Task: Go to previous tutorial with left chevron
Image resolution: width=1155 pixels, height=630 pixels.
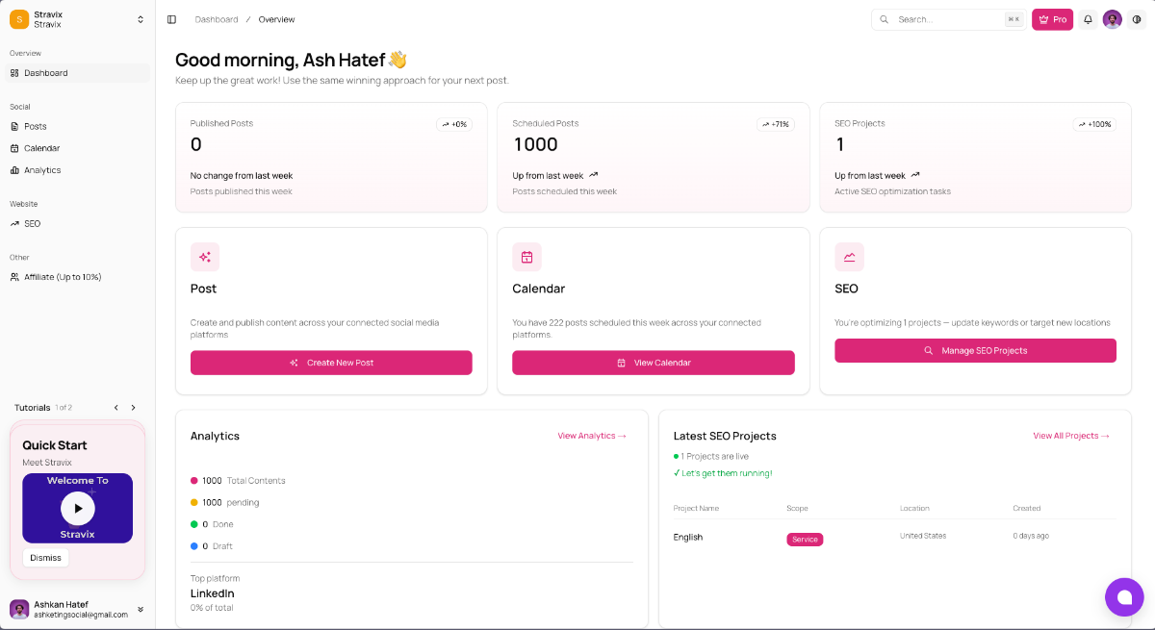Action: tap(116, 408)
